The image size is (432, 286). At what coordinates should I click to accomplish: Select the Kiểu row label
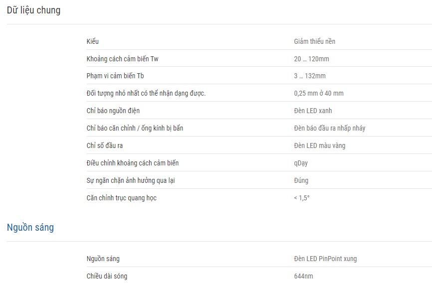93,41
